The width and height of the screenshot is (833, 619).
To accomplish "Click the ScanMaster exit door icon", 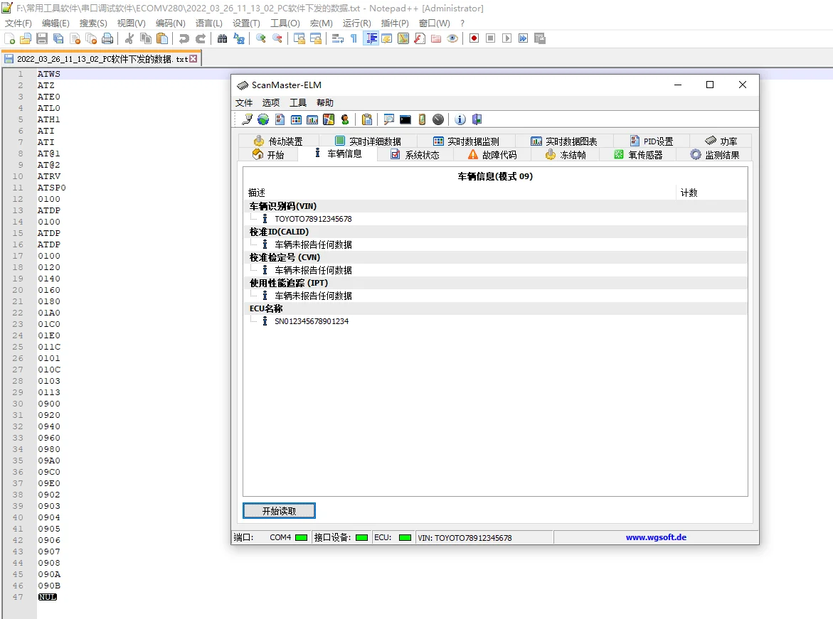I will point(477,119).
